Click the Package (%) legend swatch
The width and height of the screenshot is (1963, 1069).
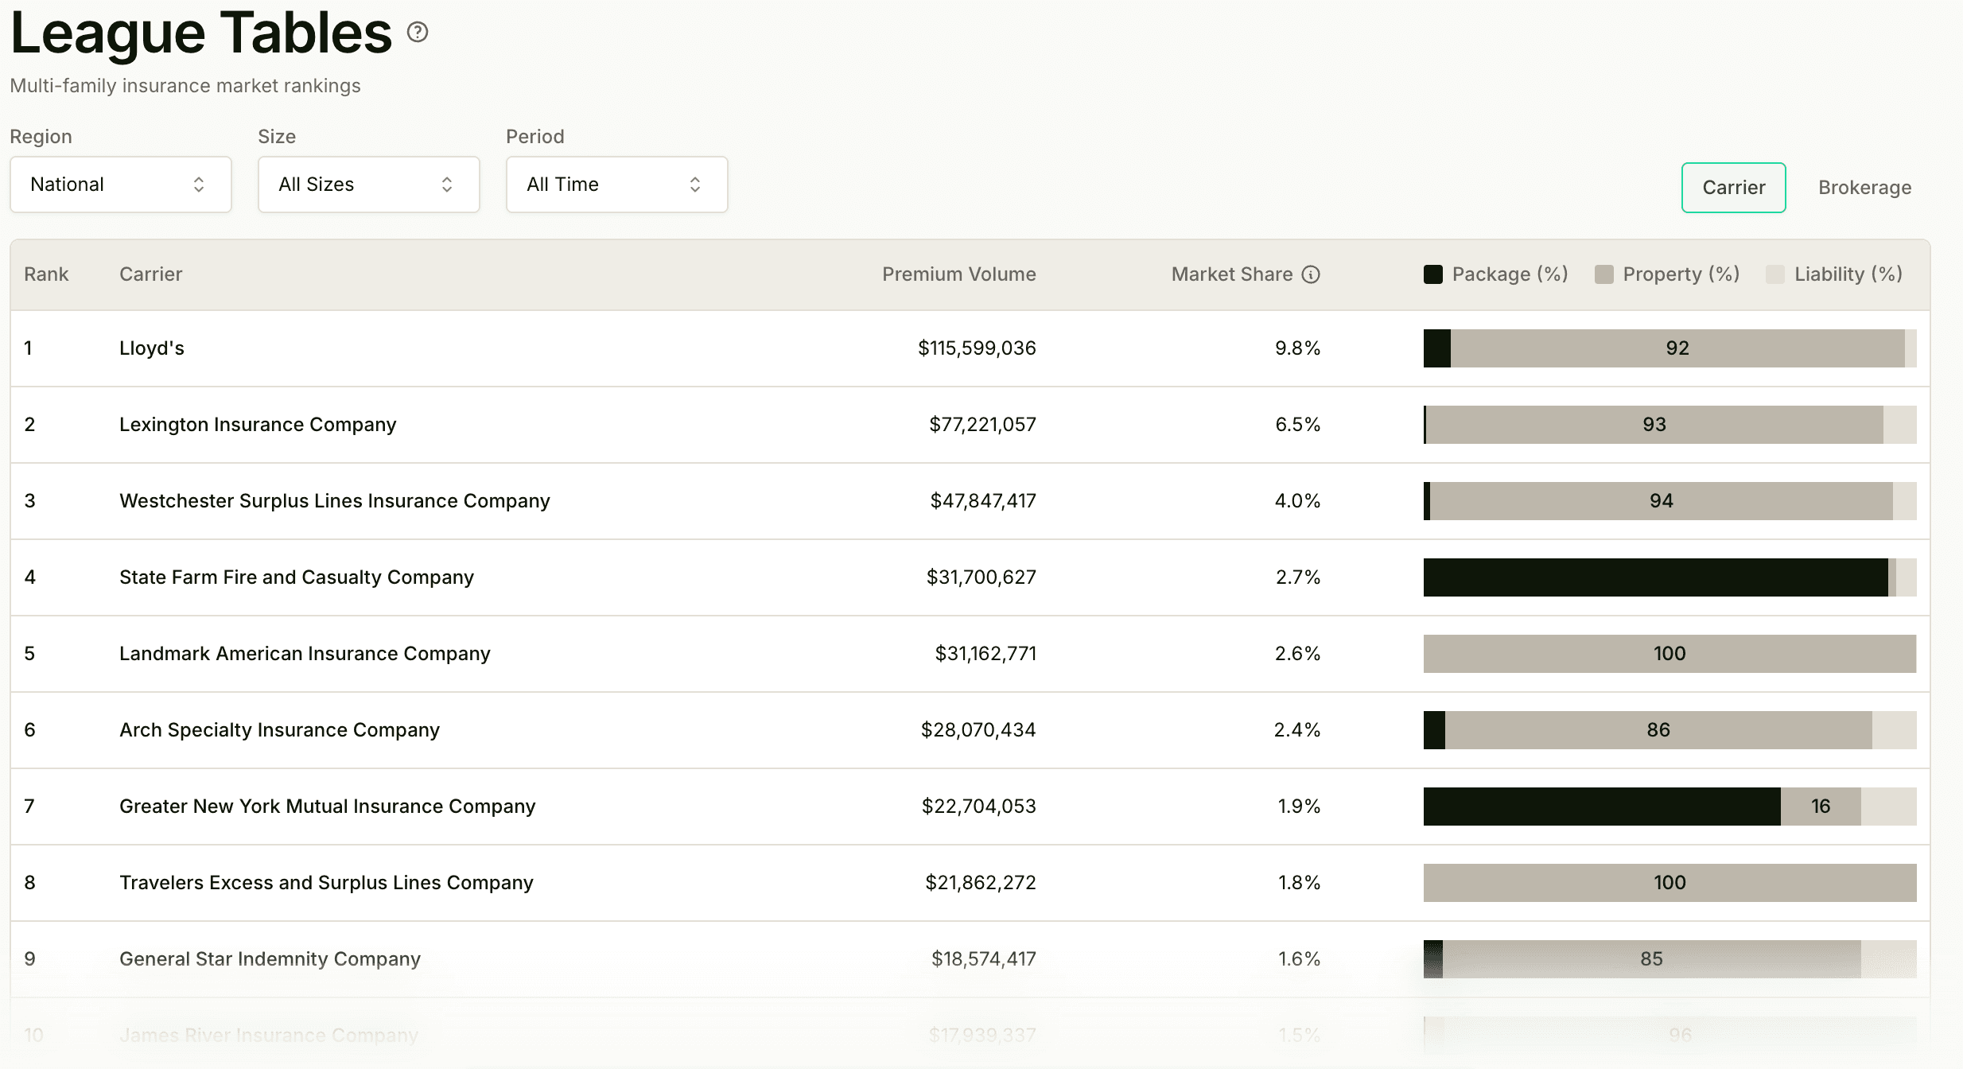(x=1433, y=274)
